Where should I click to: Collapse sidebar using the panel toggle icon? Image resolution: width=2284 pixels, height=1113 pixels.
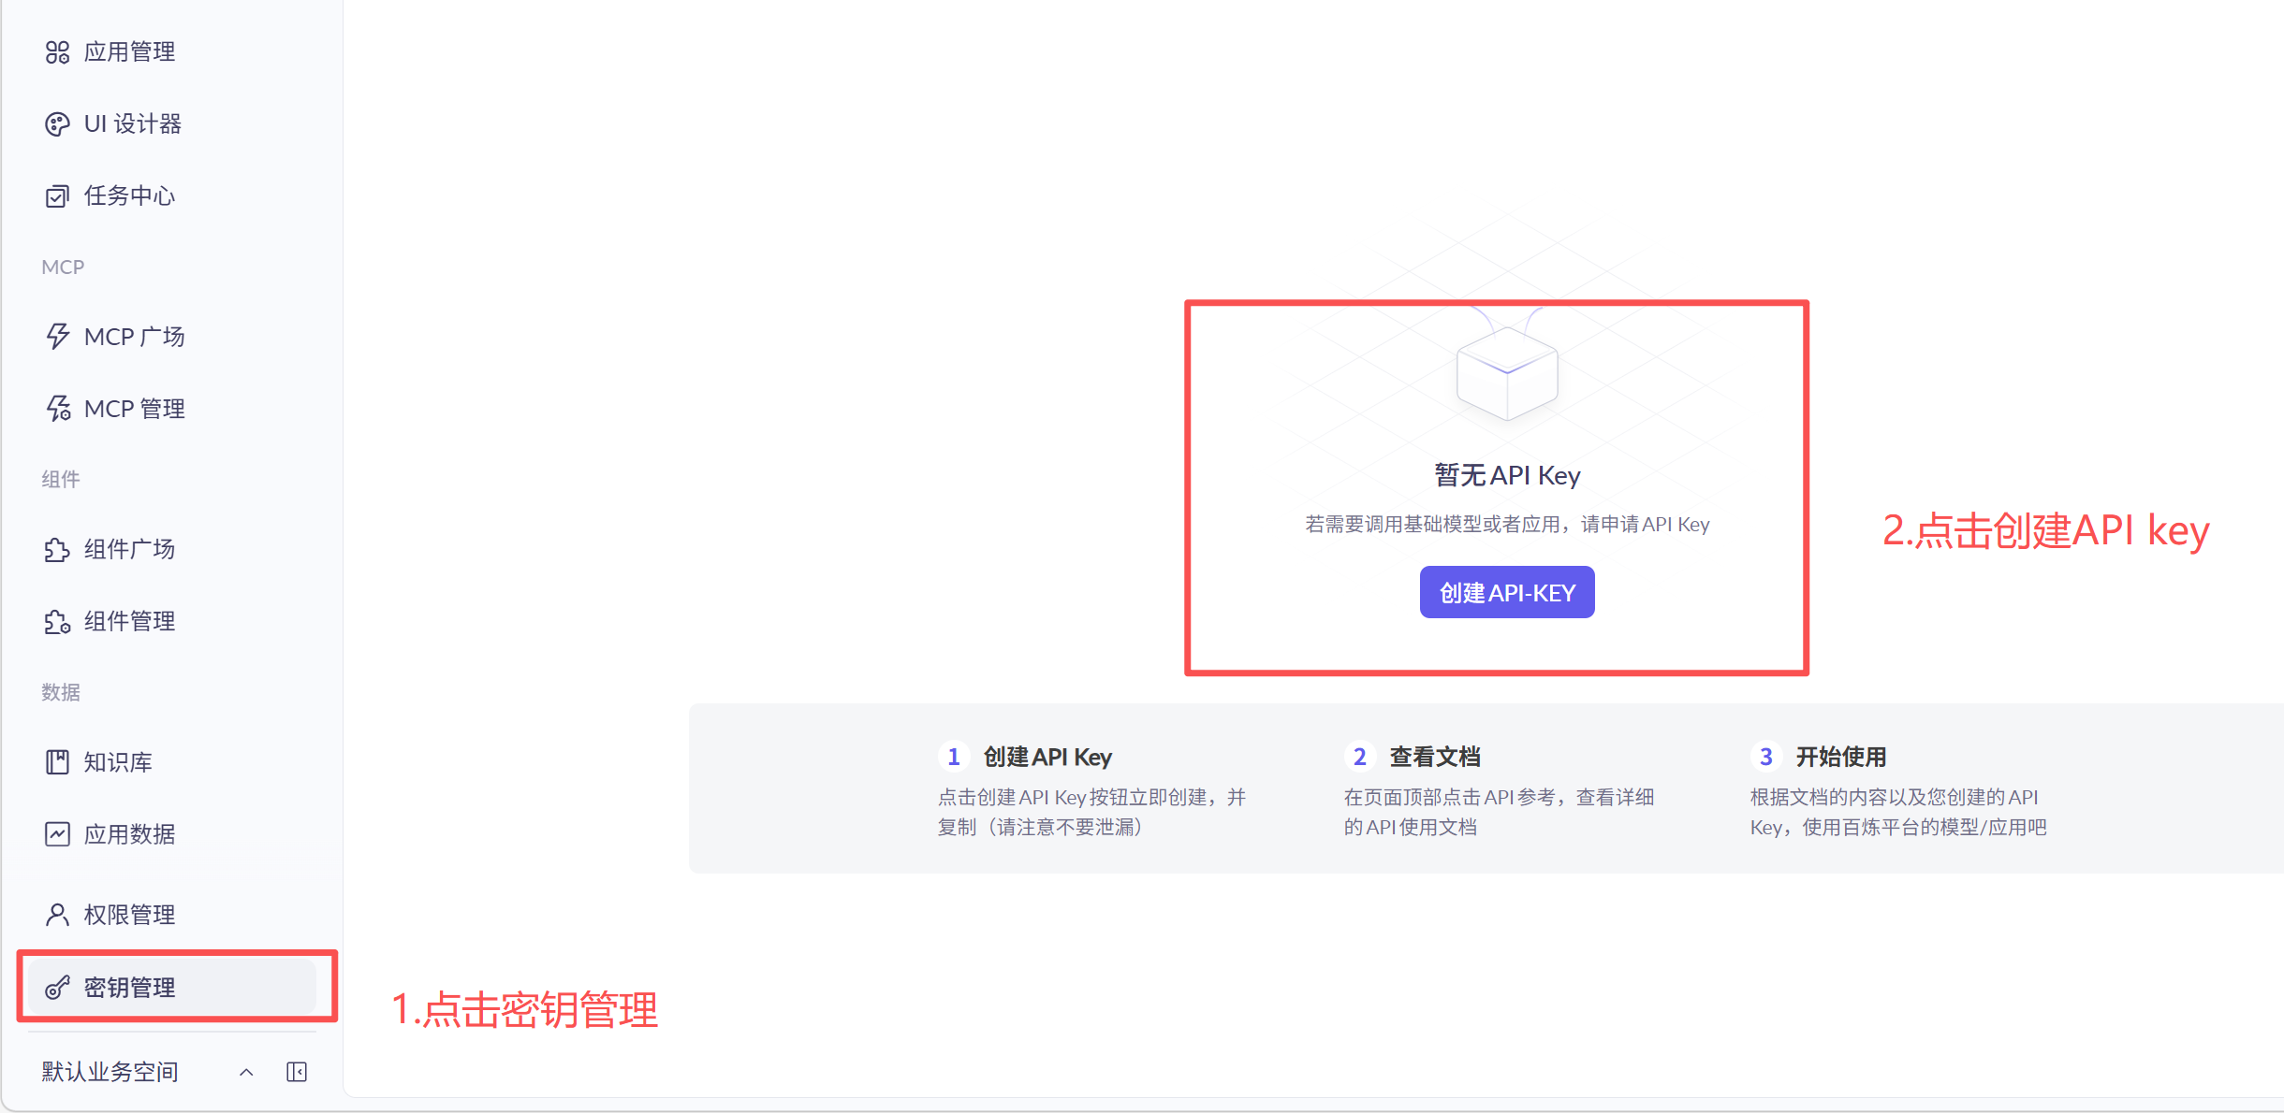click(297, 1072)
